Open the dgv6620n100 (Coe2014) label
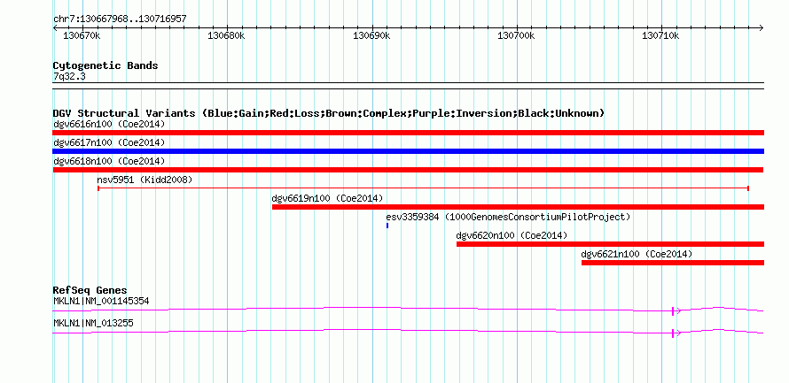Image resolution: width=789 pixels, height=383 pixels. tap(512, 235)
